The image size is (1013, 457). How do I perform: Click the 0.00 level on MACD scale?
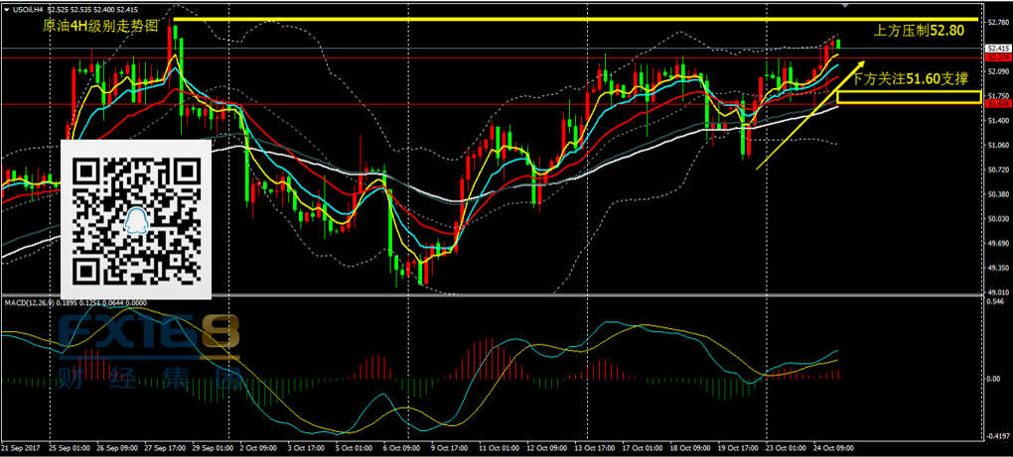[x=993, y=378]
